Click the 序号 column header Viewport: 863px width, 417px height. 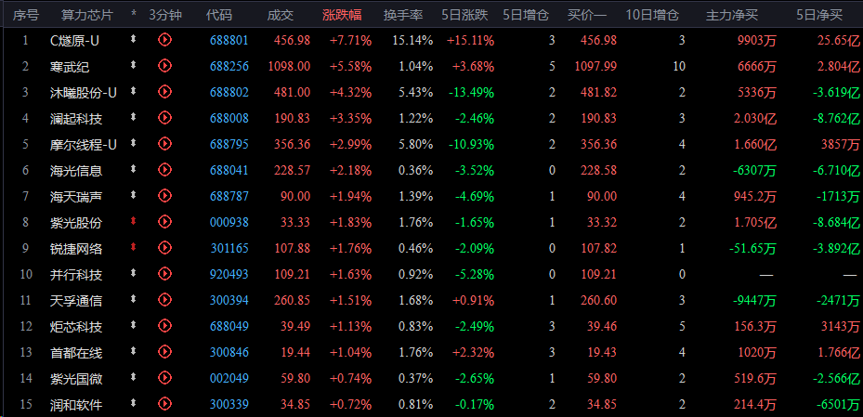point(25,16)
